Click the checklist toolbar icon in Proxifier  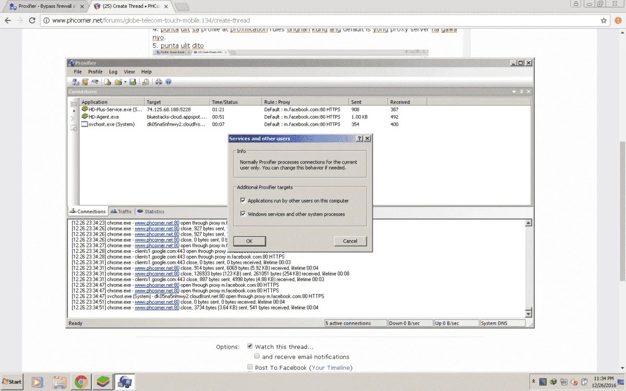click(146, 82)
